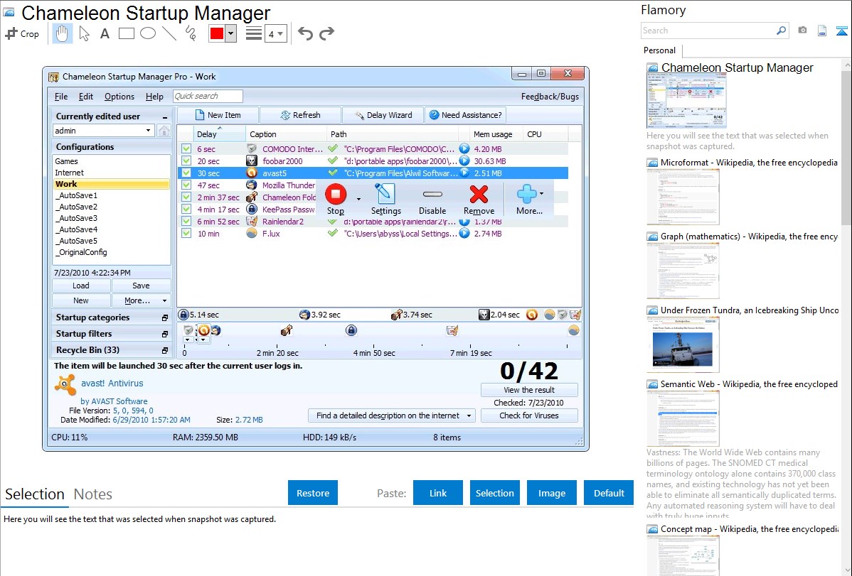852x576 pixels.
Task: Activate the hand pan tool
Action: (62, 33)
